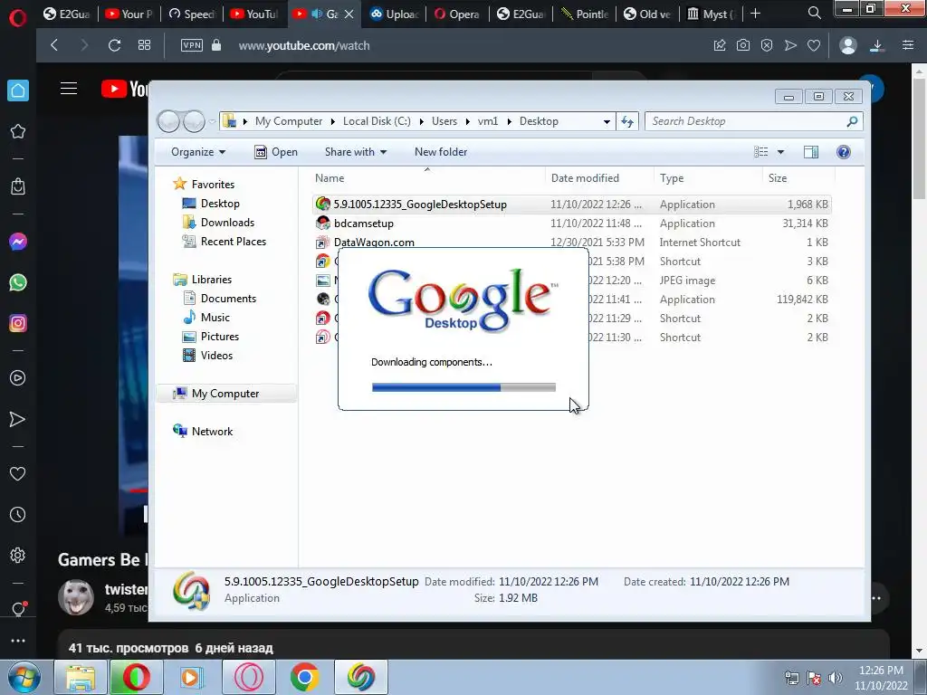This screenshot has height=695, width=927.
Task: Open Opera sidebar home icon
Action: 18,90
